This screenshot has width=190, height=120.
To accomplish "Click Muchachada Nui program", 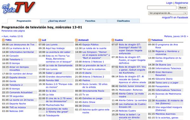I will pyautogui.click(x=55, y=105).
